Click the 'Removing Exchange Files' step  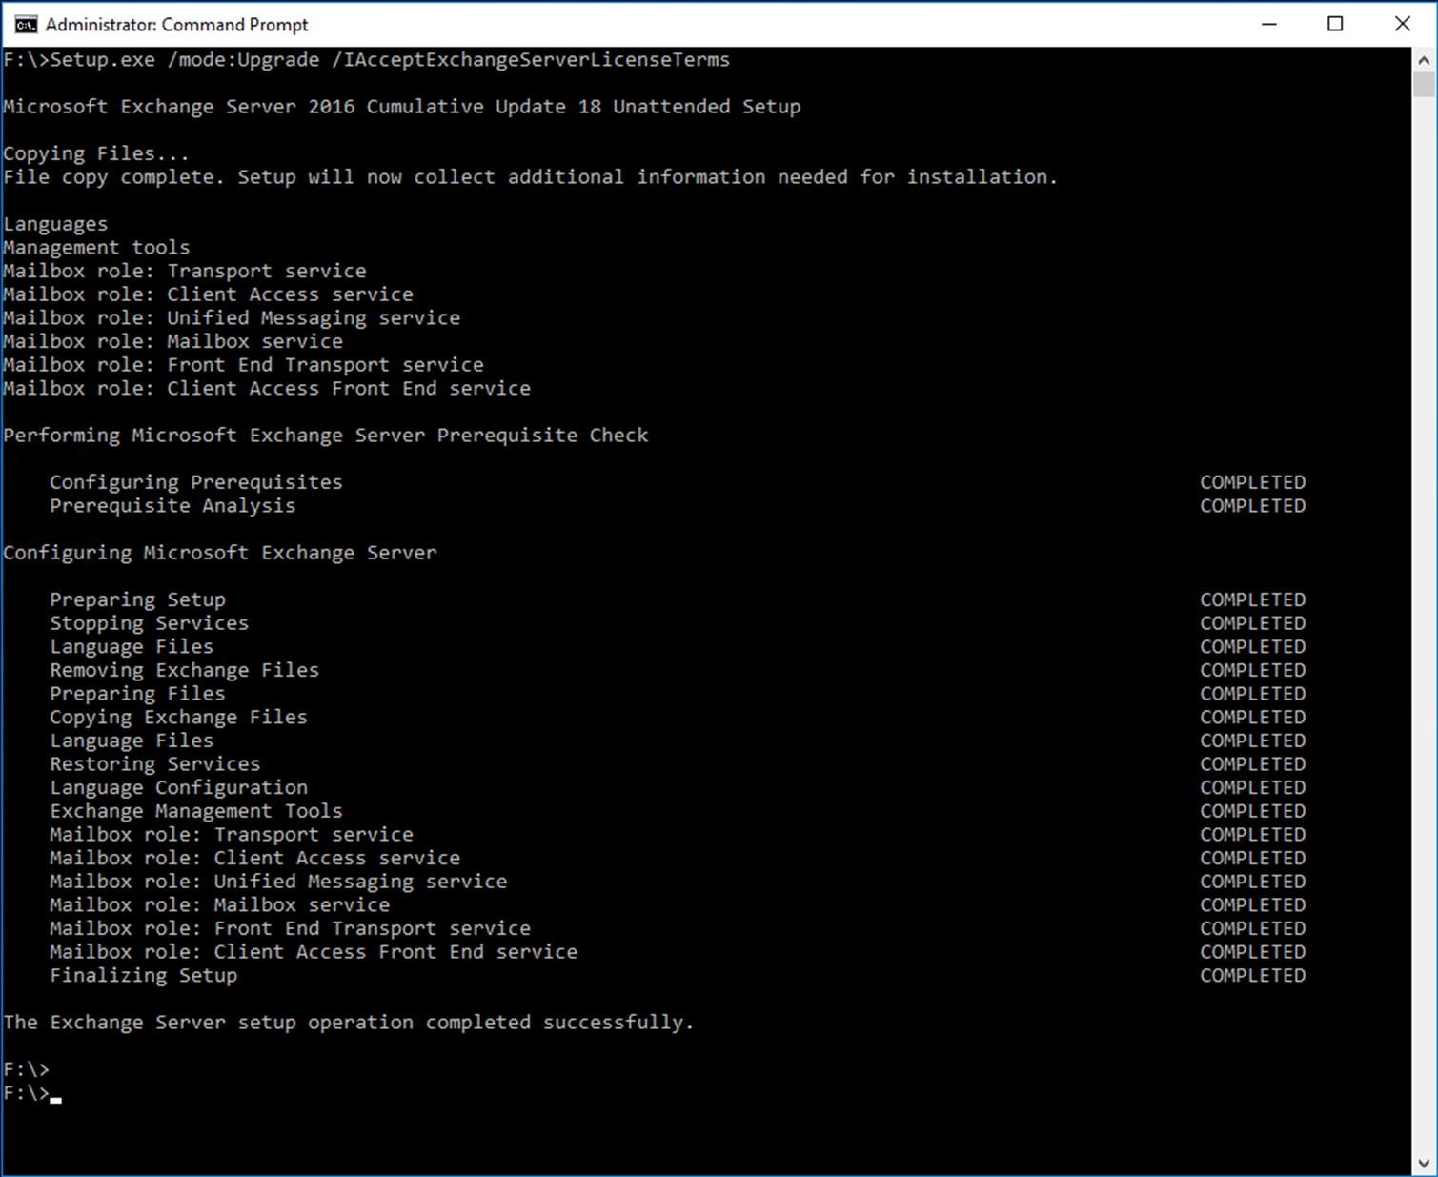[x=185, y=670]
